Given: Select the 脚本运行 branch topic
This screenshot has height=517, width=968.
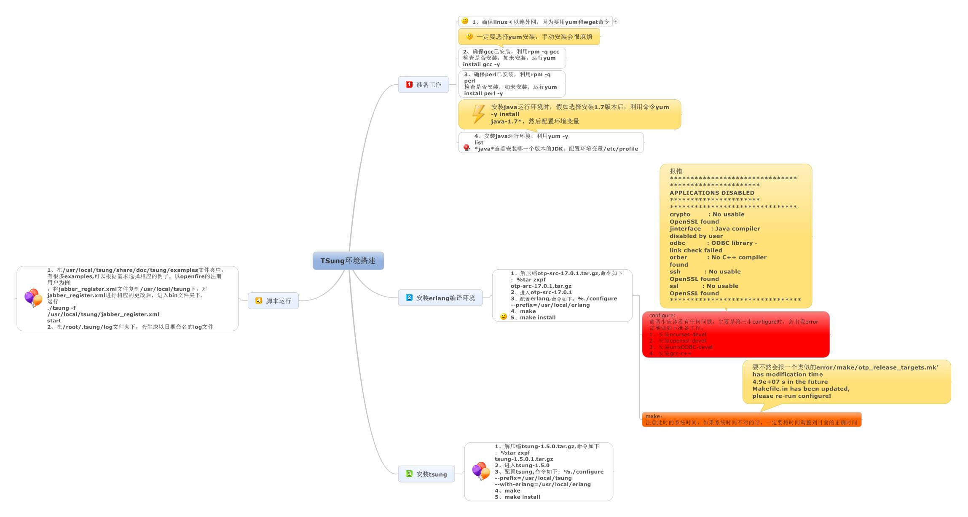Looking at the screenshot, I should 278,301.
